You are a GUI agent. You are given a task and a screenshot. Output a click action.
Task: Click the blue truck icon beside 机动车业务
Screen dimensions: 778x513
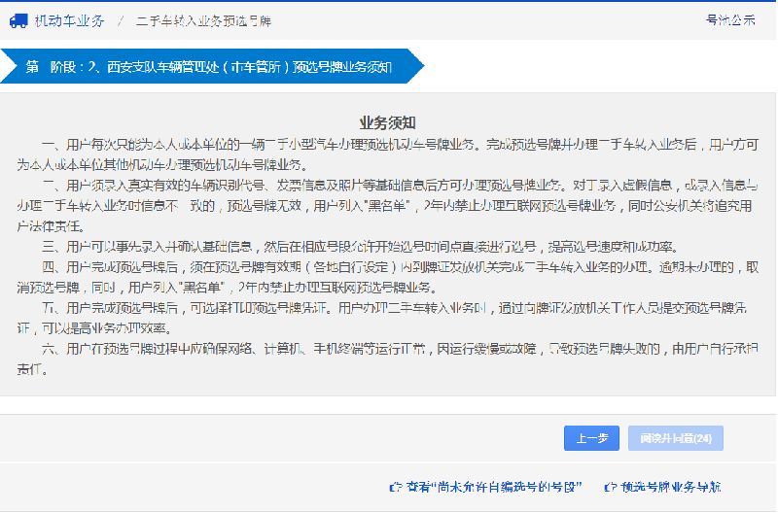pos(18,20)
